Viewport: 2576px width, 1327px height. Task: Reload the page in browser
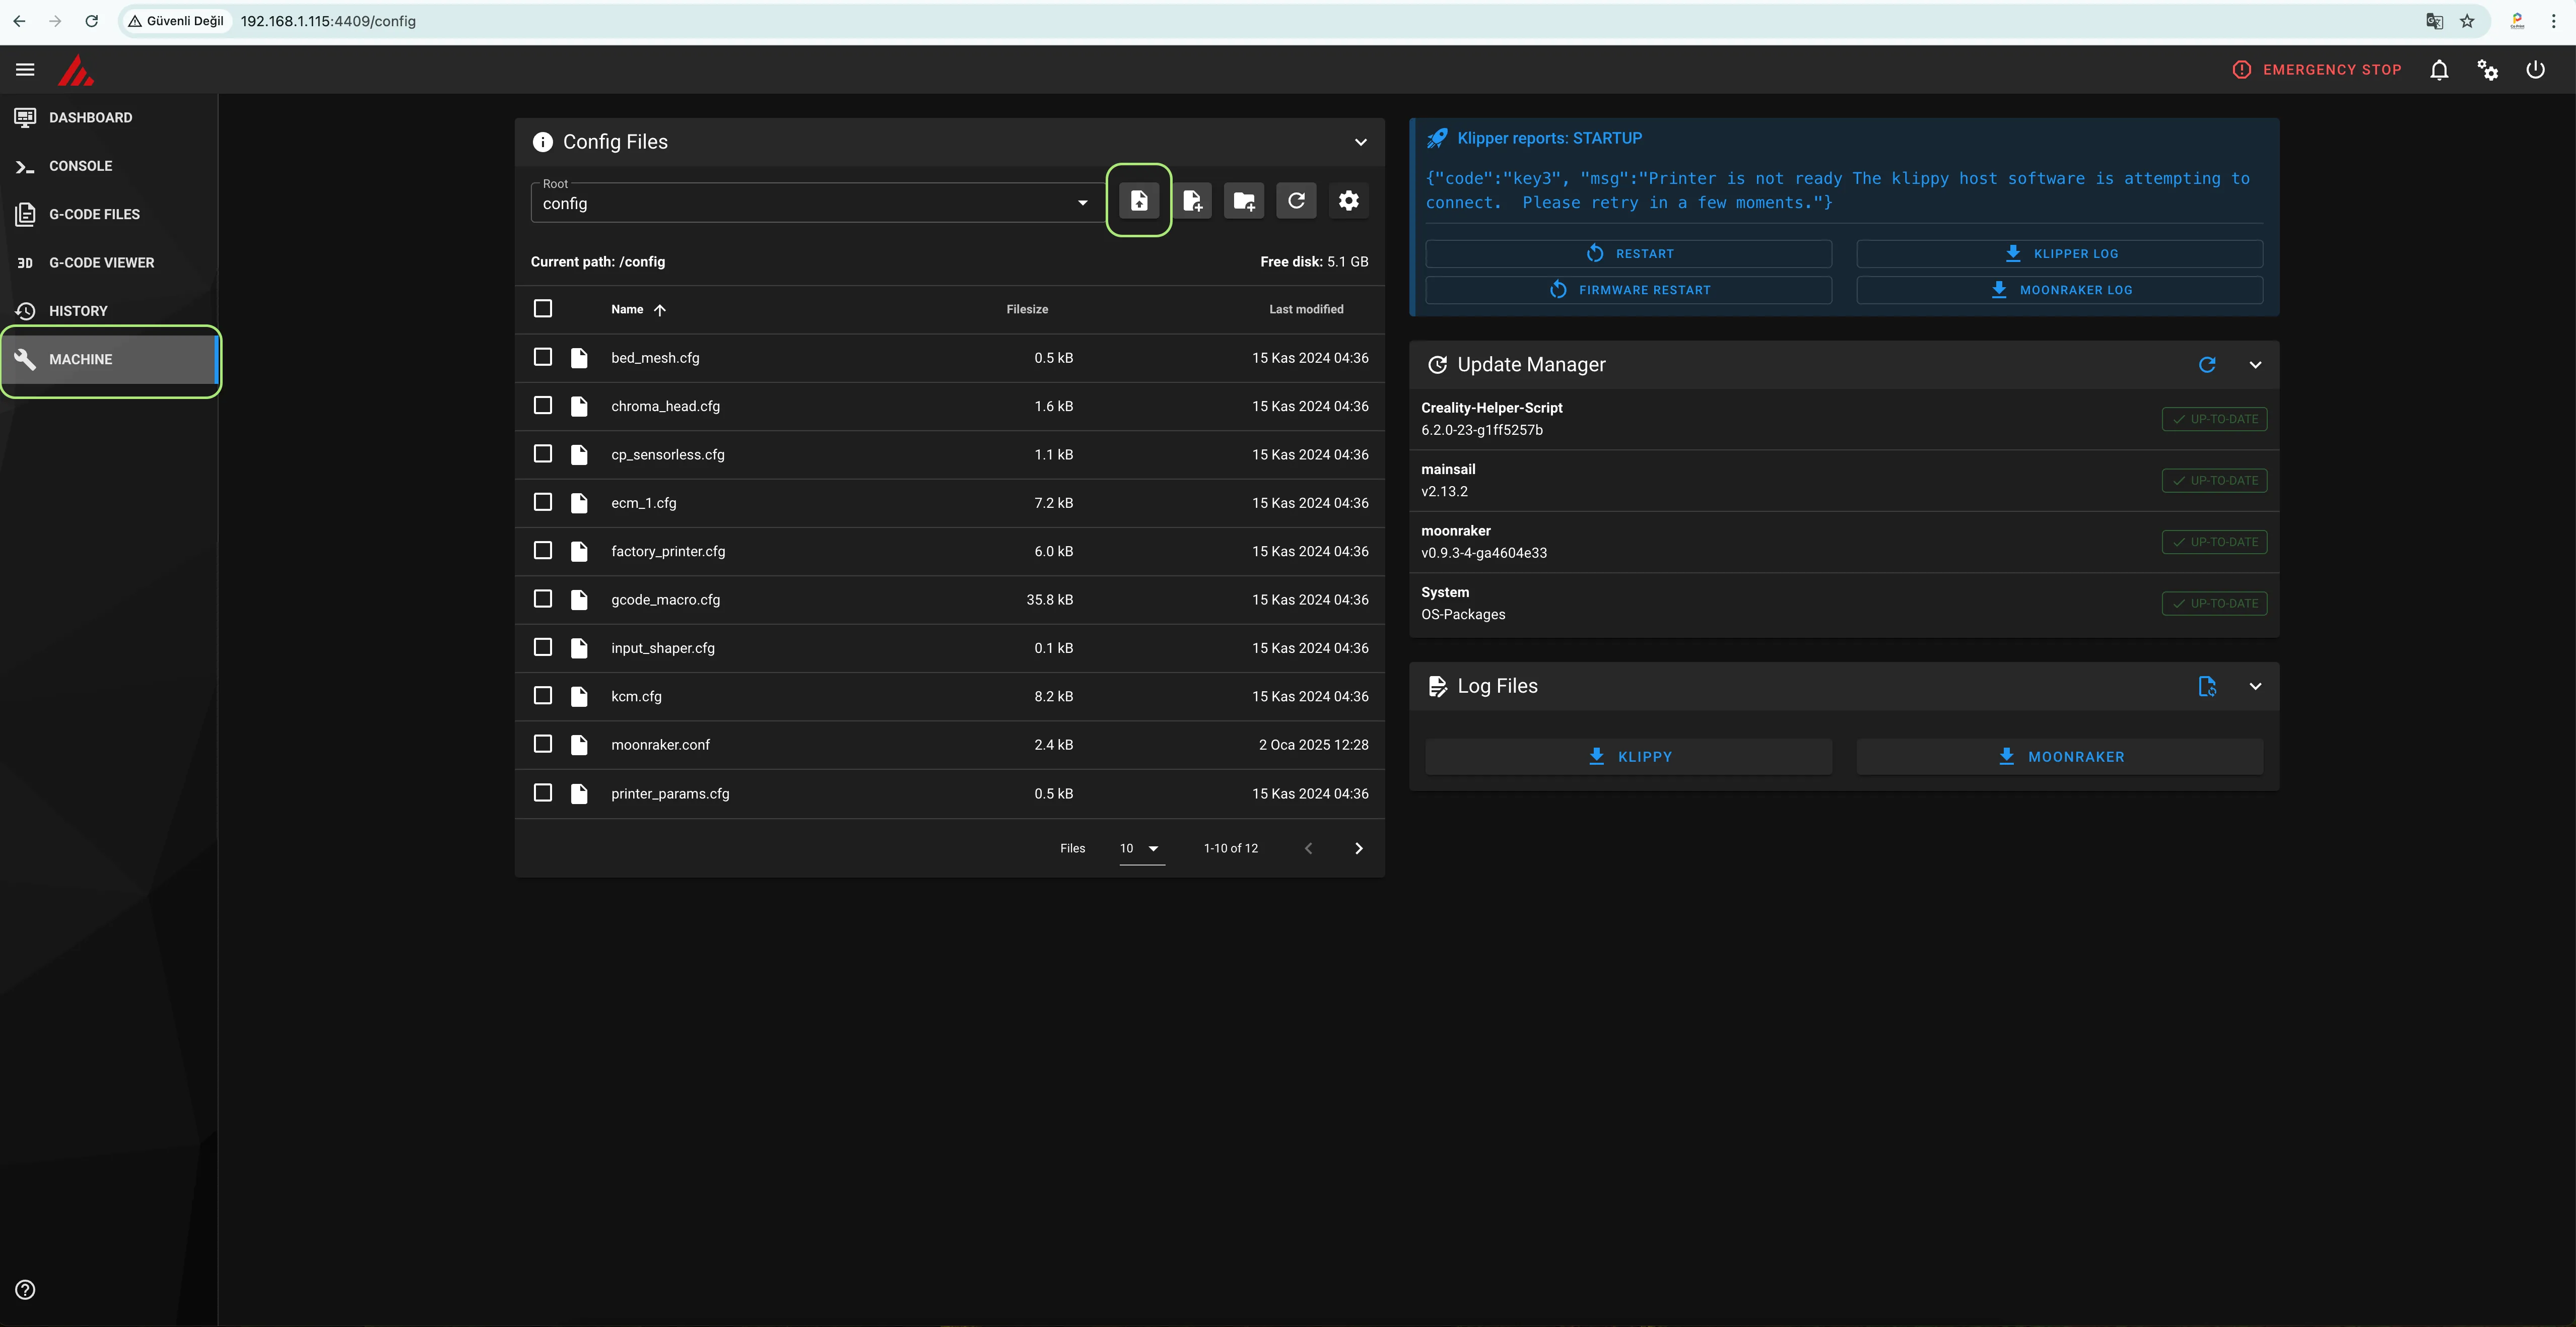[x=91, y=21]
